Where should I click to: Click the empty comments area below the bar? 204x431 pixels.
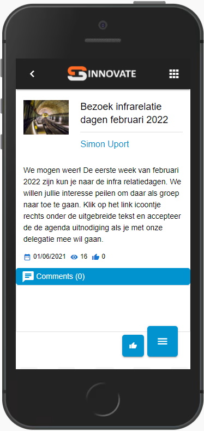(x=103, y=308)
